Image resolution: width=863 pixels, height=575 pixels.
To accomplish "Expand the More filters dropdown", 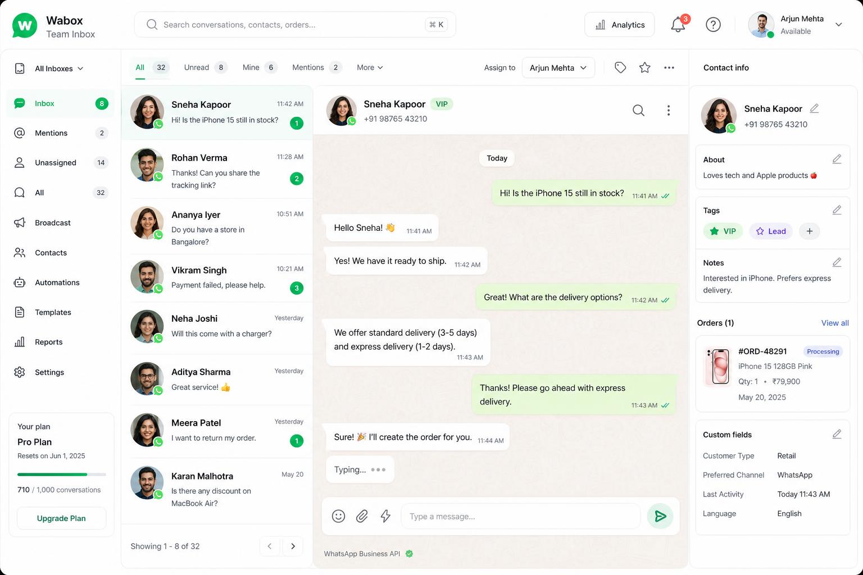I will 370,67.
